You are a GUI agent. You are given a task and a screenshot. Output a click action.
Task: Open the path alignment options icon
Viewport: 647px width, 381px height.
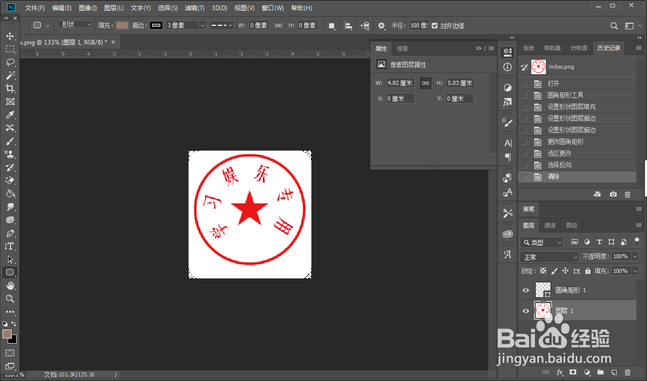tap(349, 25)
